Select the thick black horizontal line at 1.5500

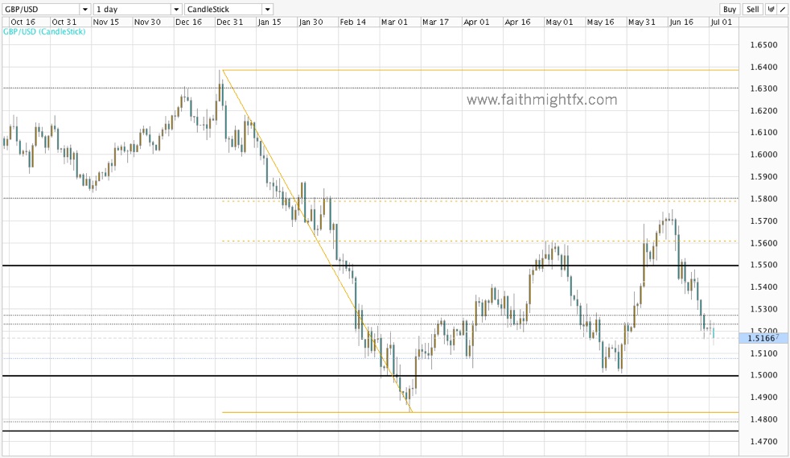[x=370, y=266]
